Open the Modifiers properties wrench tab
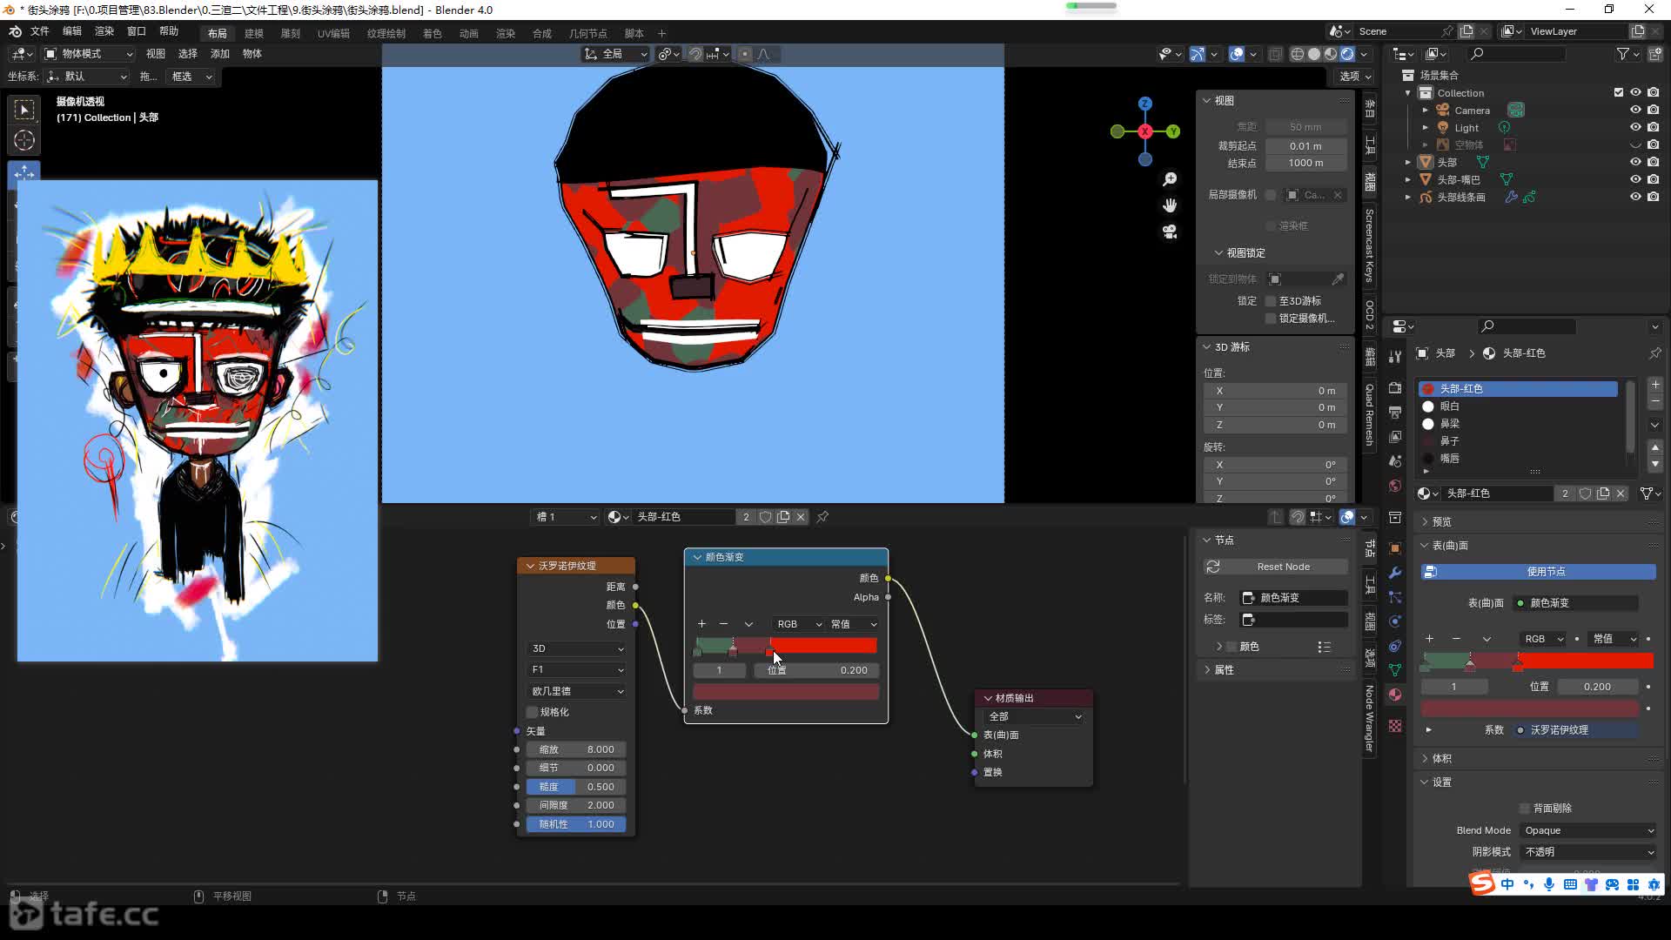1671x940 pixels. click(x=1395, y=572)
